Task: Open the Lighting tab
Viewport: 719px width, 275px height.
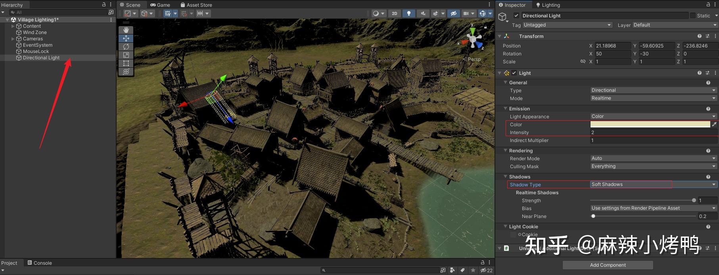Action: pyautogui.click(x=548, y=5)
